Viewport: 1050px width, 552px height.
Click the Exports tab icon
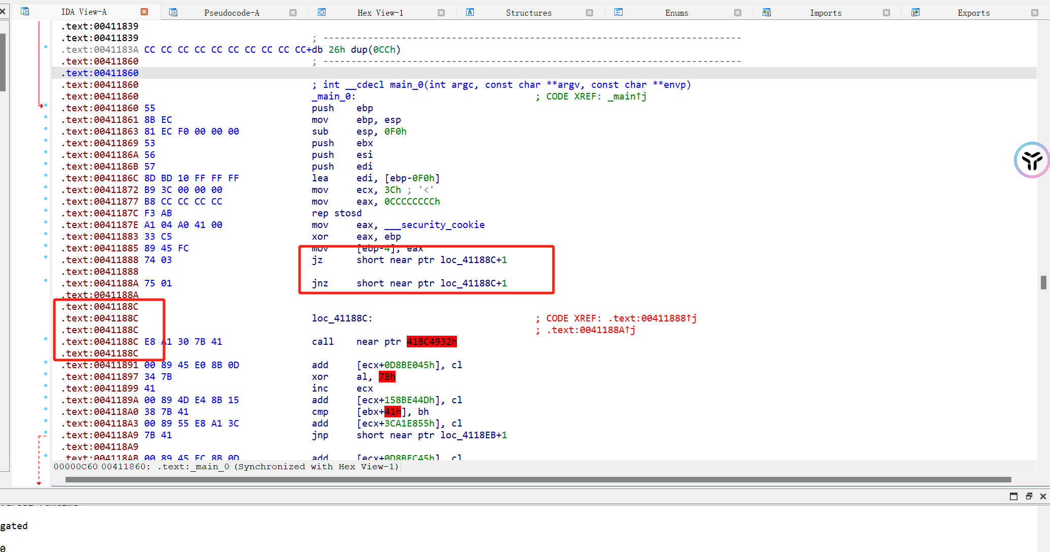click(915, 12)
